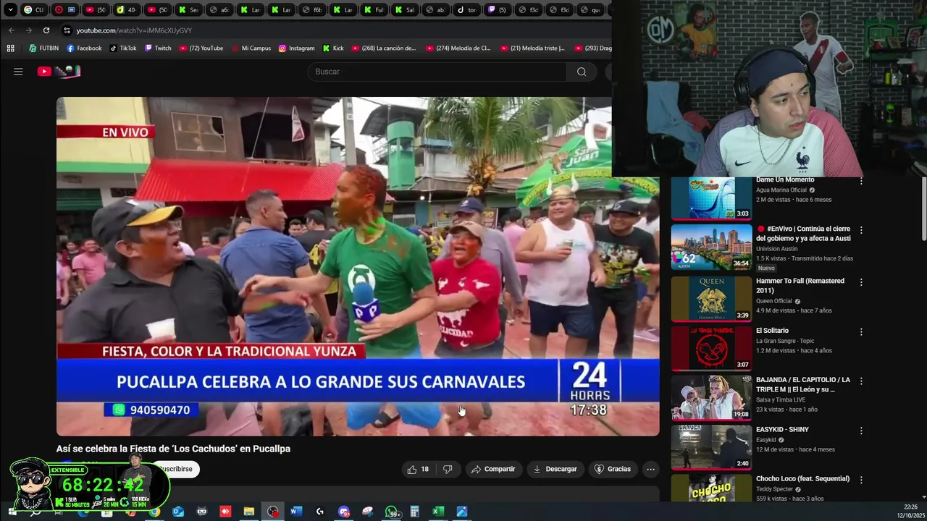Open the EASYKID - SHINY video thumbnail
927x521 pixels.
tap(712, 446)
